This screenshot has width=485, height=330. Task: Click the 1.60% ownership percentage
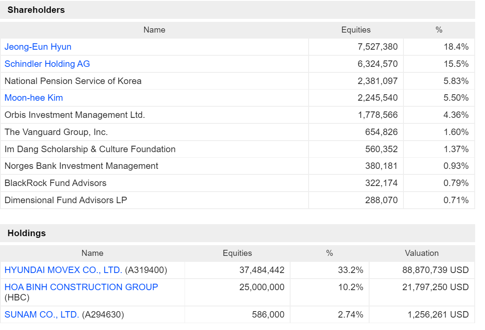456,132
